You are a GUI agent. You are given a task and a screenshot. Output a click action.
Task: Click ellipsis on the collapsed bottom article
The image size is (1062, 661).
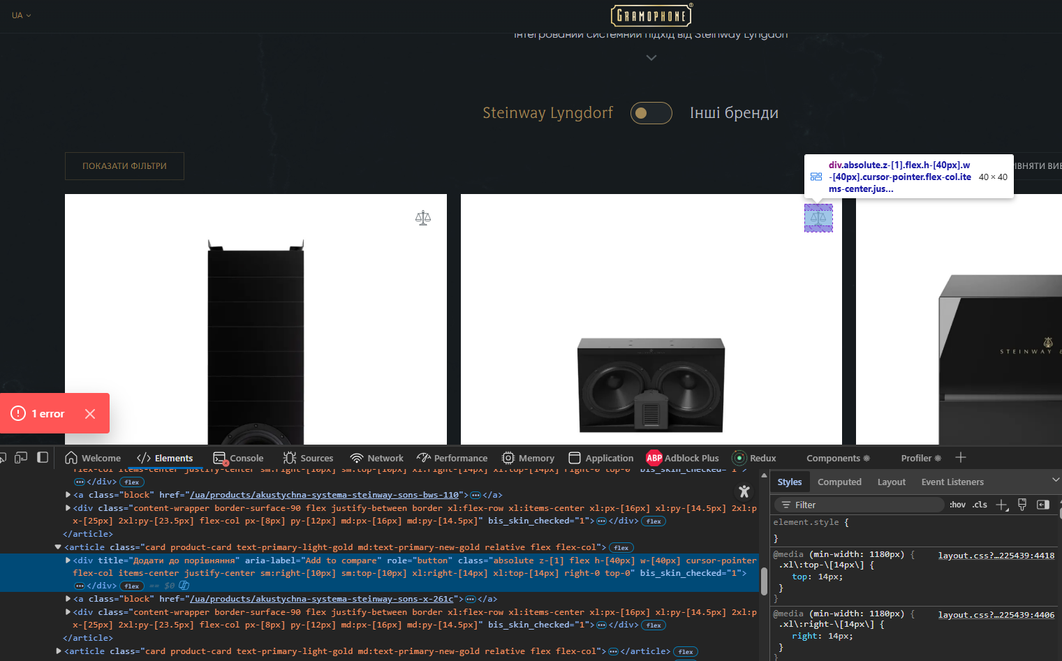(614, 651)
